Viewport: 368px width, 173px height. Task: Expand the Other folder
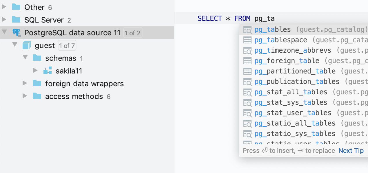pyautogui.click(x=4, y=7)
